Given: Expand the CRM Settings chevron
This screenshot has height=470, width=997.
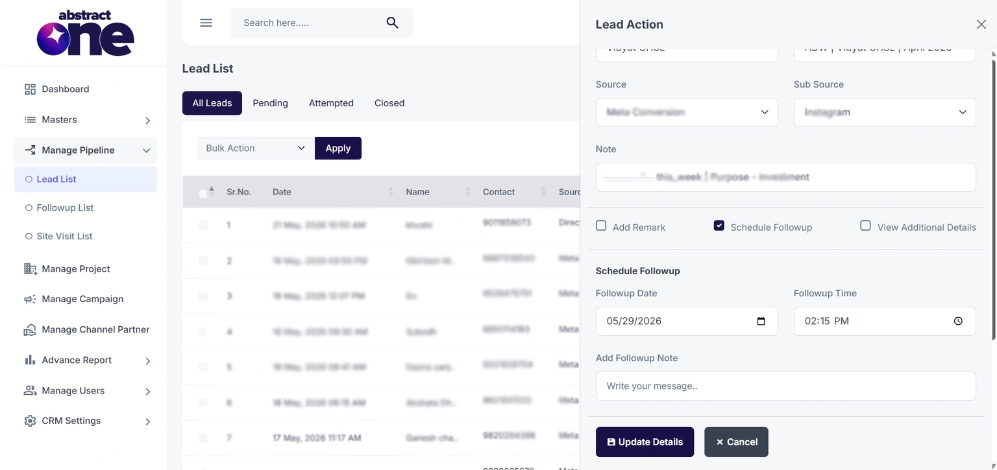Looking at the screenshot, I should (x=147, y=421).
